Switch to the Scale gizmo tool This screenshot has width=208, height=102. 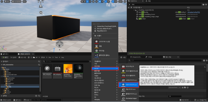[x=90, y=1]
